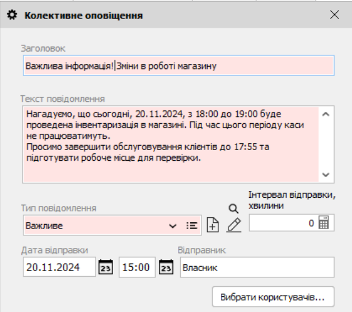Open the calendar icon next to the 15:00 time
This screenshot has width=352, height=312.
coord(166,267)
